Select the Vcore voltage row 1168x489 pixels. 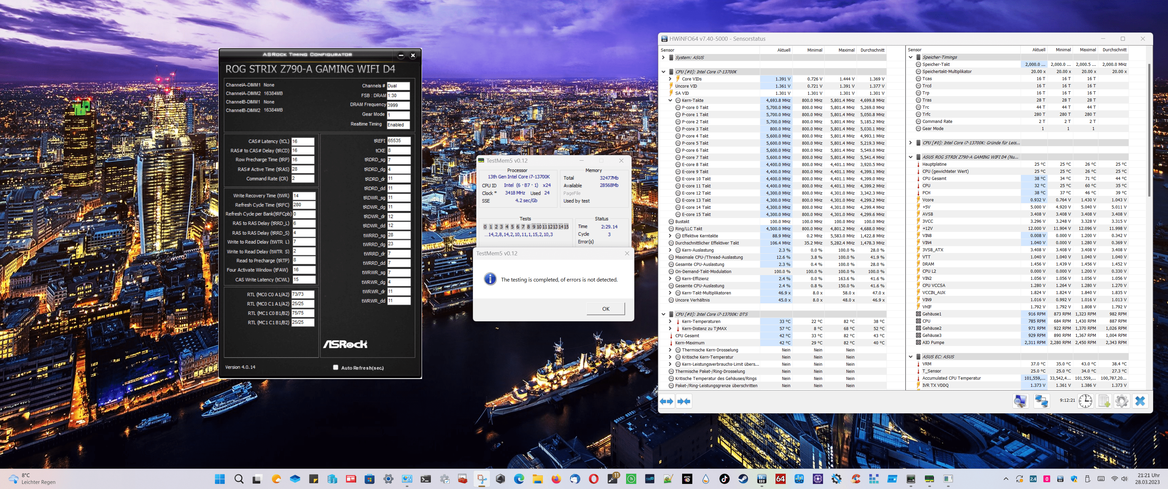point(1018,200)
